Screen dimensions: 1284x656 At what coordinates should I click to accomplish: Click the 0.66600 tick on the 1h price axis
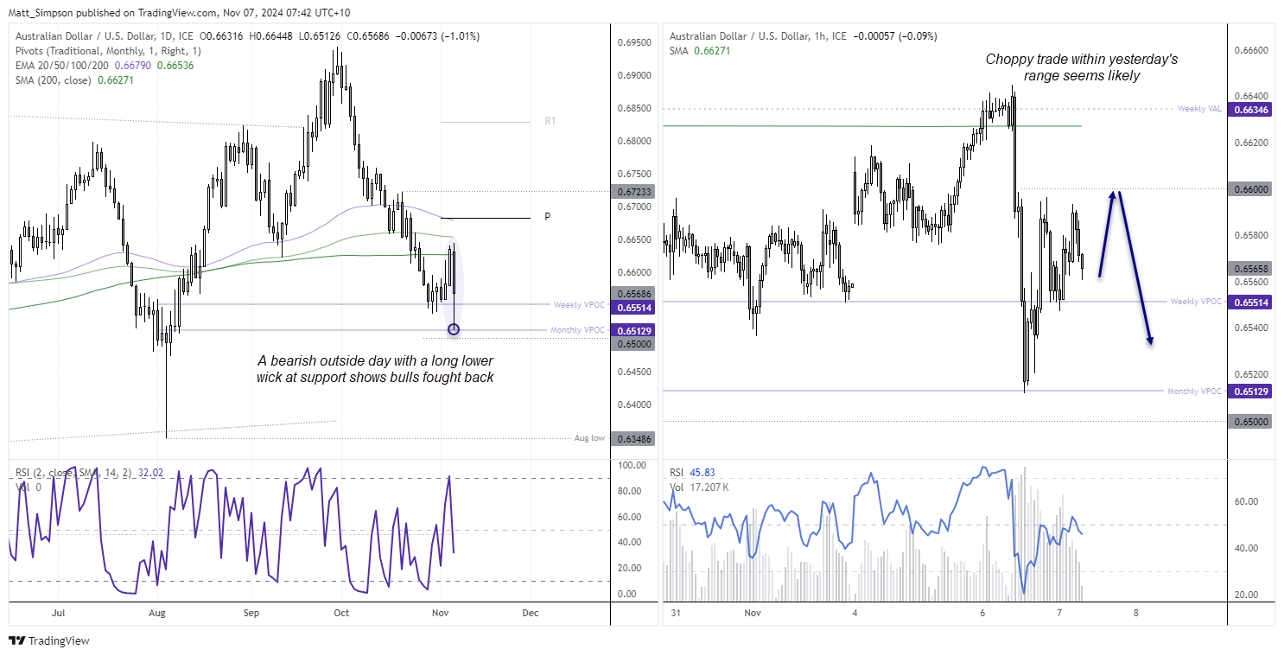point(1250,51)
